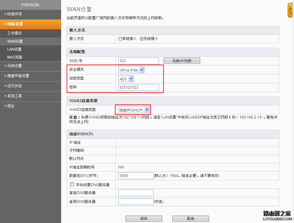Viewport: 294px width, 223px height.
Task: Open the HELP tab icon
Action: click(290, 11)
